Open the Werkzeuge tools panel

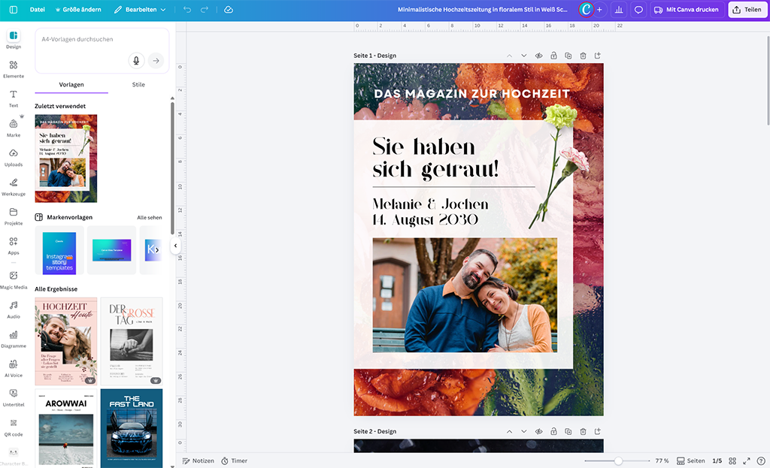click(x=14, y=187)
